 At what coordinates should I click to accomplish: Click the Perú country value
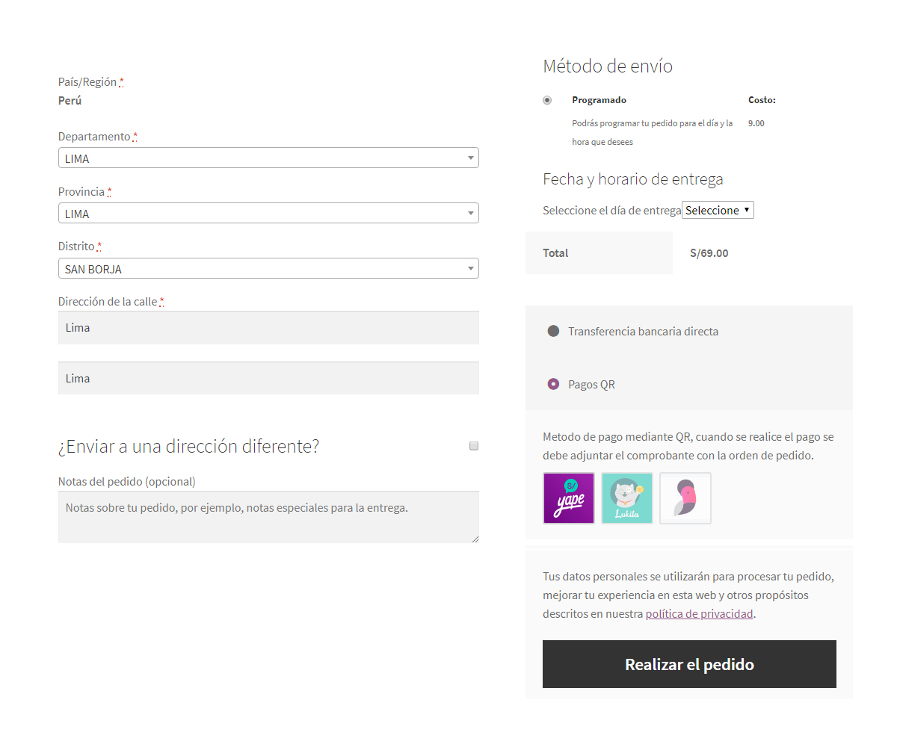70,101
